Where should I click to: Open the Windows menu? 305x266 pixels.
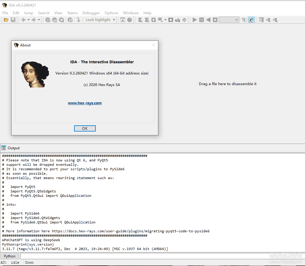click(131, 13)
